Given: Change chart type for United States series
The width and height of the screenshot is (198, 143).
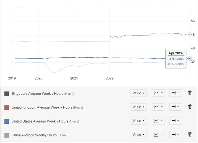Looking at the screenshot, I should pos(158,121).
